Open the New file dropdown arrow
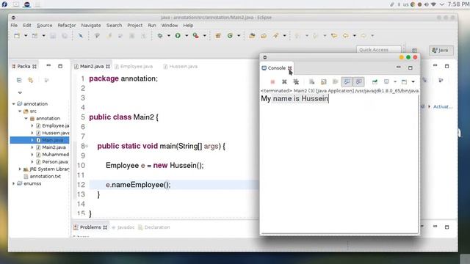The height and width of the screenshot is (264, 470). (26, 36)
